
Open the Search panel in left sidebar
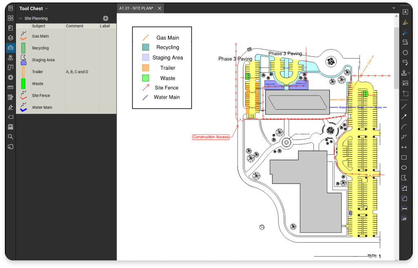point(11,137)
